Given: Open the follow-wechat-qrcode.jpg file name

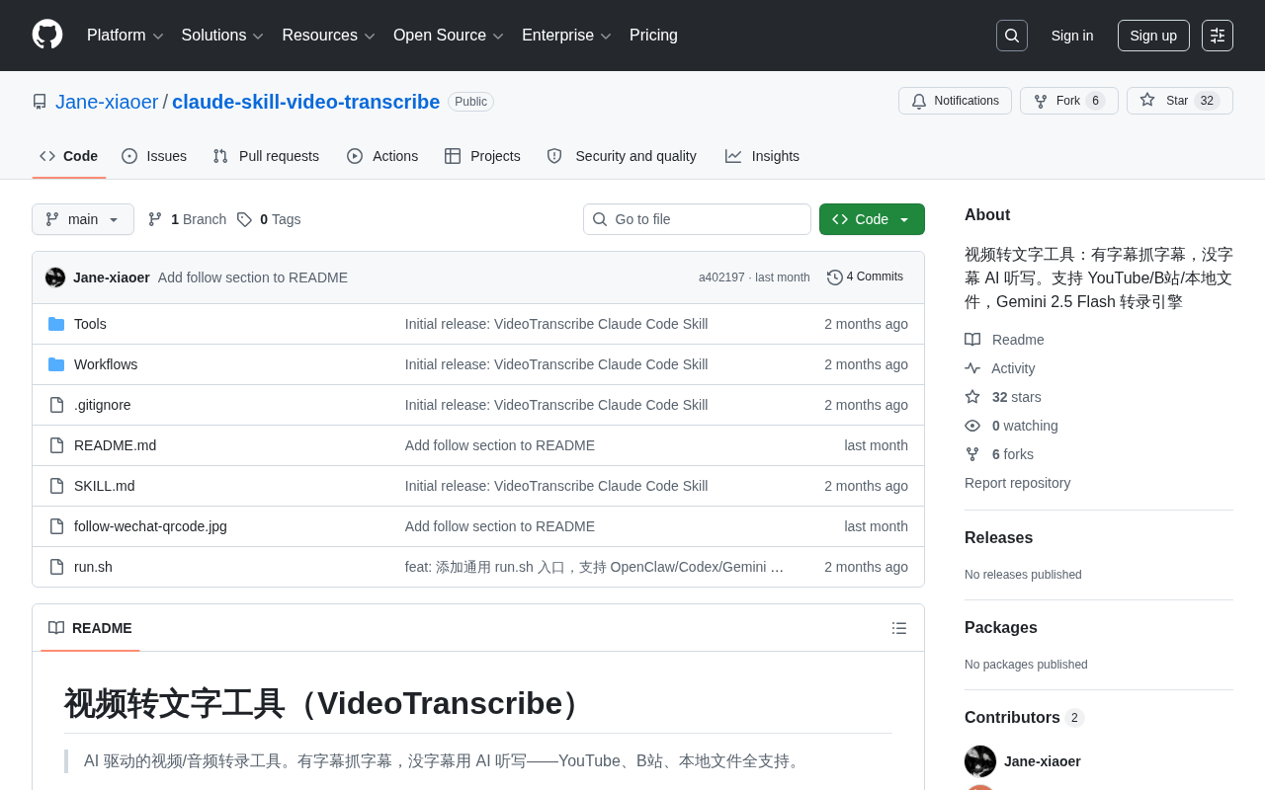Looking at the screenshot, I should coord(150,526).
